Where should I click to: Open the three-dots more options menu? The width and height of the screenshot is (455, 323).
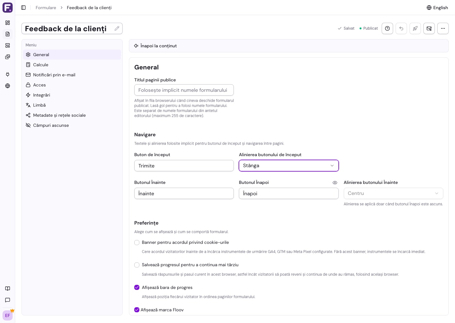click(x=443, y=28)
